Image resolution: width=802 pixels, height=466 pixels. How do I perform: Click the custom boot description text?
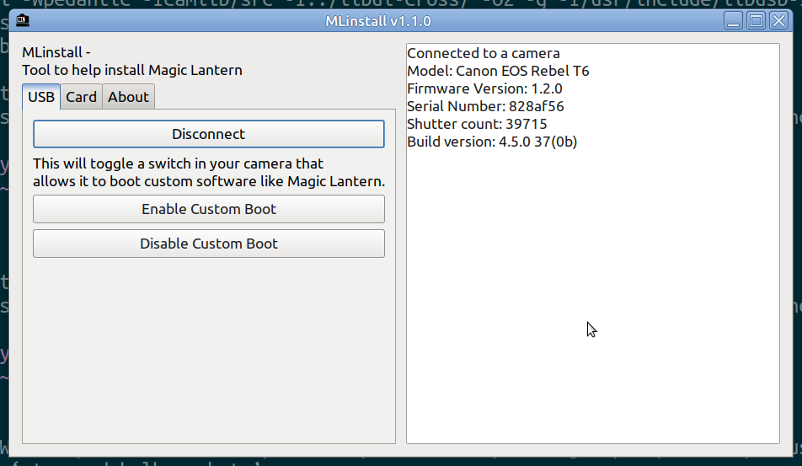(x=209, y=173)
